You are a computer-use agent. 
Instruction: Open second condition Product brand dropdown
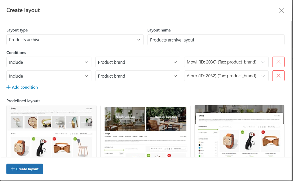pyautogui.click(x=138, y=76)
